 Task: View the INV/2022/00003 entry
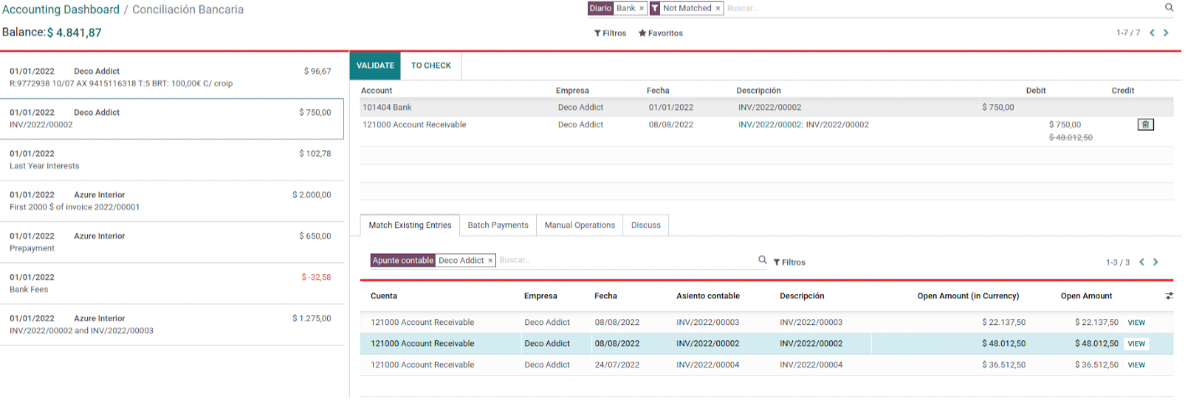point(1136,323)
